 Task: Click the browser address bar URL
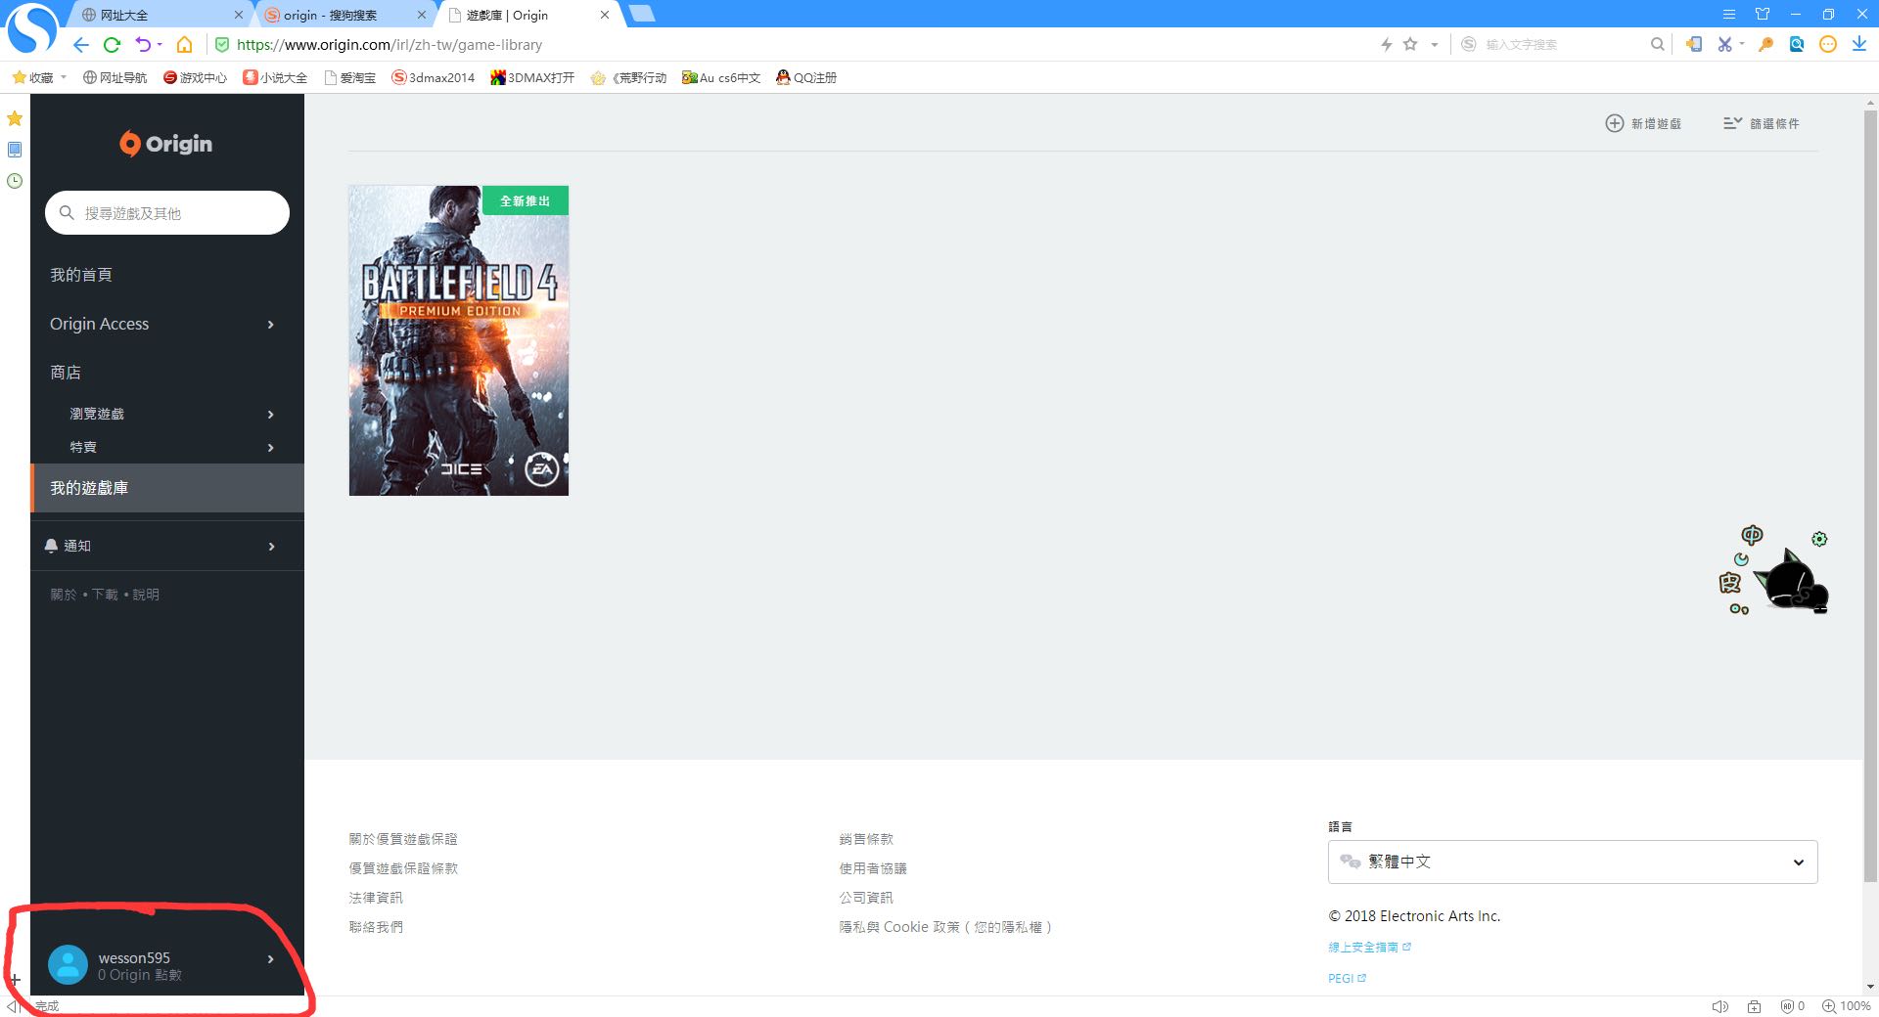tap(390, 45)
